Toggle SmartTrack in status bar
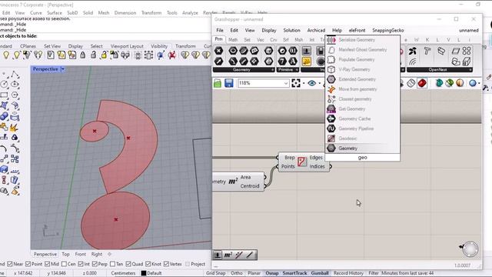Viewport: 492px width, 277px height. click(294, 273)
